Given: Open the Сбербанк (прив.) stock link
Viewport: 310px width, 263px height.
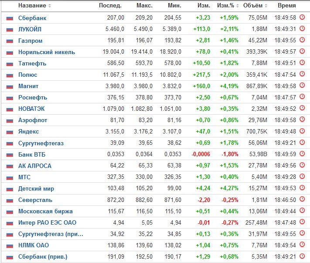Looking at the screenshot, I should pos(43,256).
